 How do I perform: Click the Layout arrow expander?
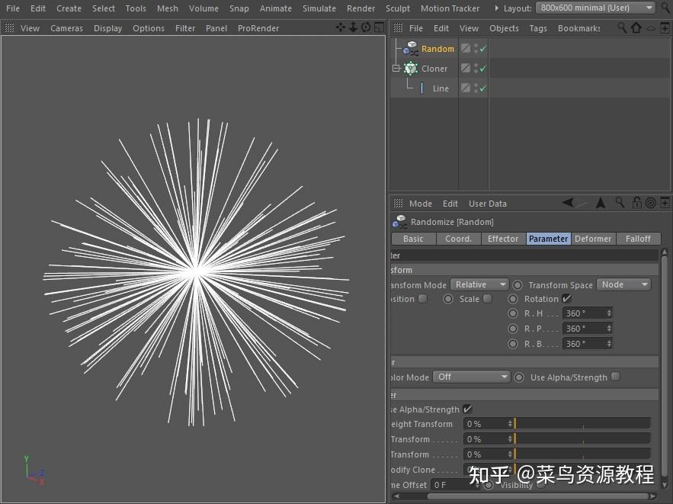pos(497,8)
